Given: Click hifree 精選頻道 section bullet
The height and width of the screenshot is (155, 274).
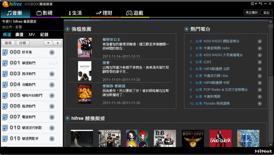Looking at the screenshot, I should point(68,118).
